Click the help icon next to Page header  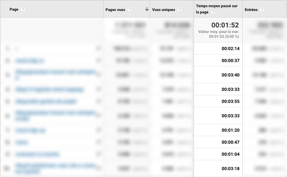point(23,10)
